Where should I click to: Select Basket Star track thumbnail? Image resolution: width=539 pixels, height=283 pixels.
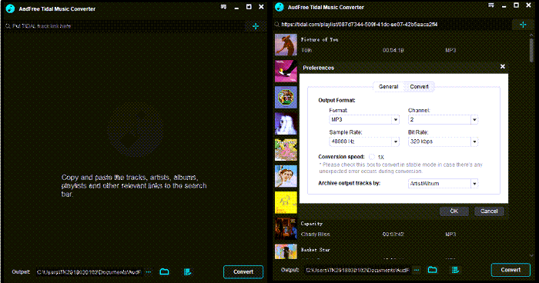[x=286, y=251]
